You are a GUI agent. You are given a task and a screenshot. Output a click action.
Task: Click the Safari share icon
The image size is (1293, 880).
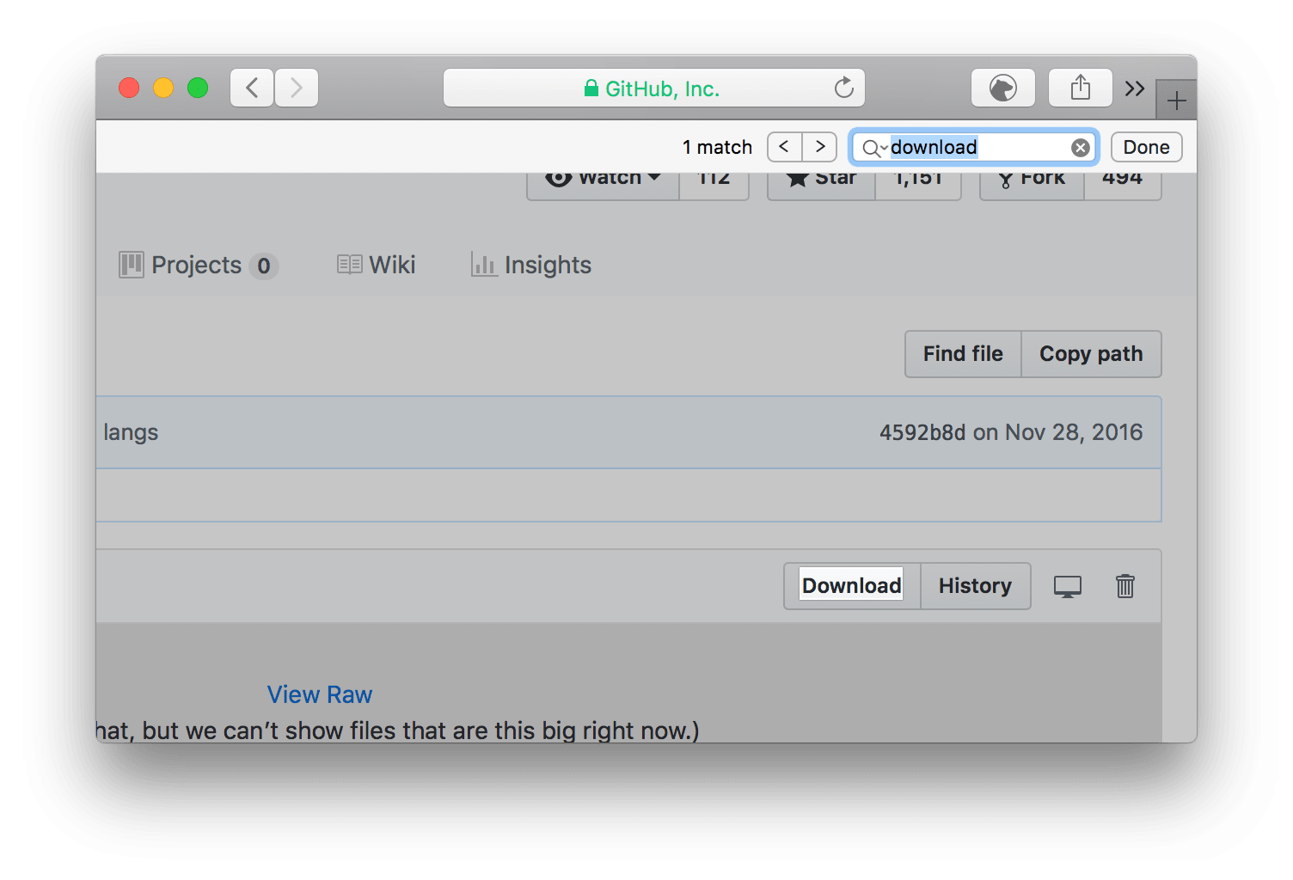pos(1080,88)
